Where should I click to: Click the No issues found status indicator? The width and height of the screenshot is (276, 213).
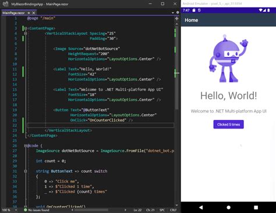point(37,210)
